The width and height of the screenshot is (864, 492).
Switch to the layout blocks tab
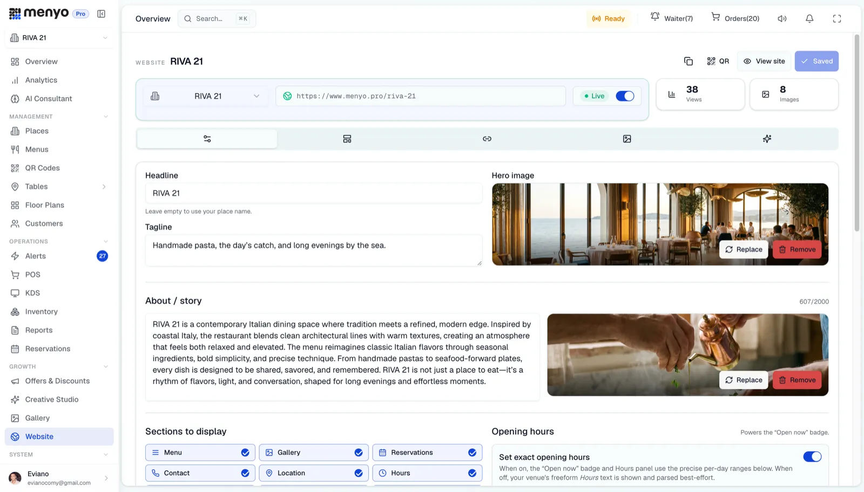click(347, 139)
